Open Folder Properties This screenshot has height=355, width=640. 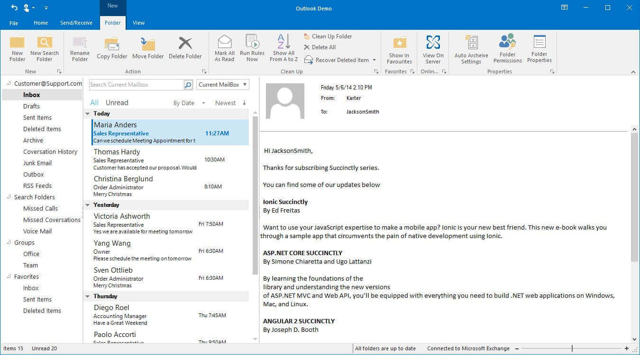pos(539,48)
